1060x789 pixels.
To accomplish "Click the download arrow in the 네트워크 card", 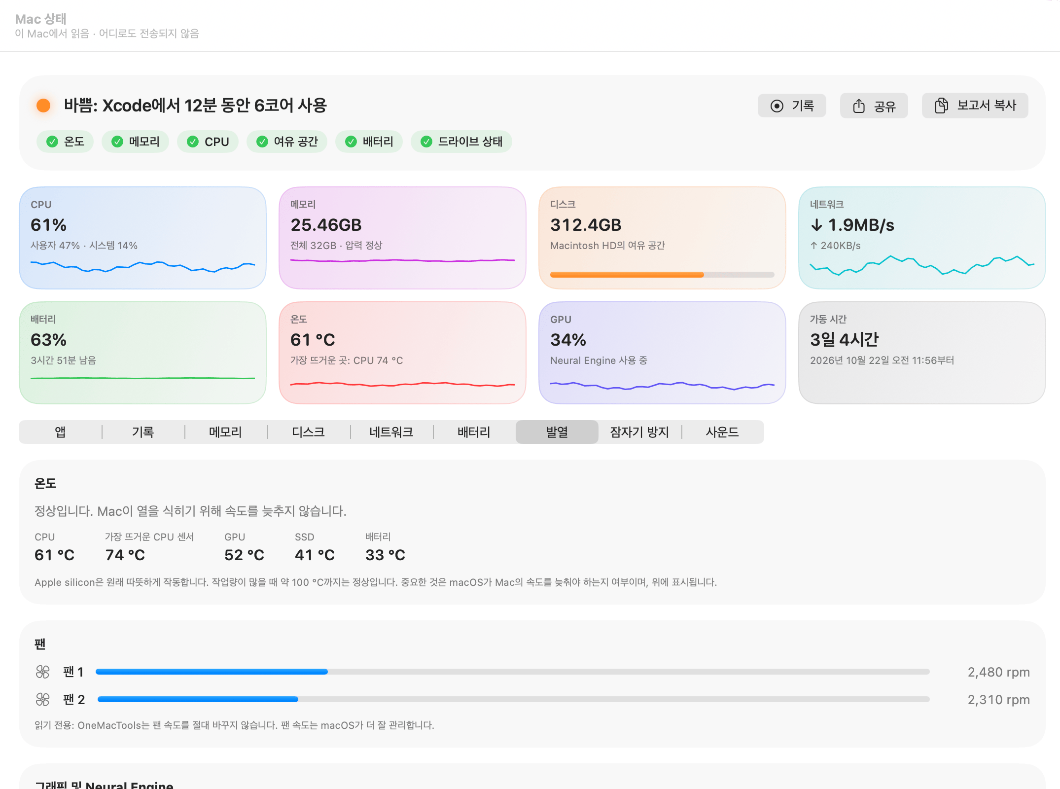I will click(816, 225).
